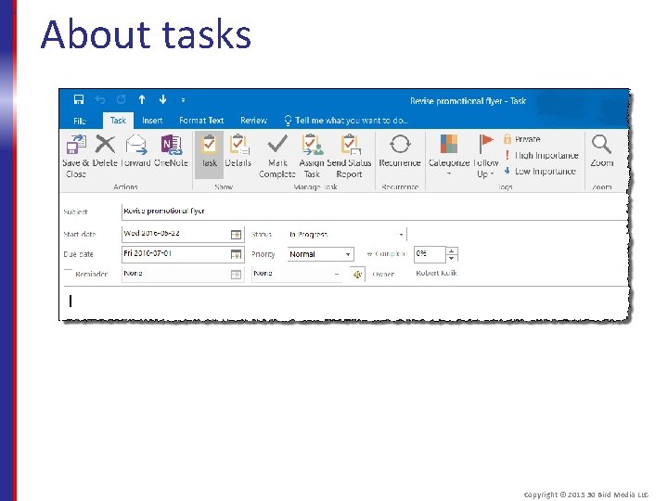Open the Due date calendar picker
The width and height of the screenshot is (668, 501).
pos(236,254)
